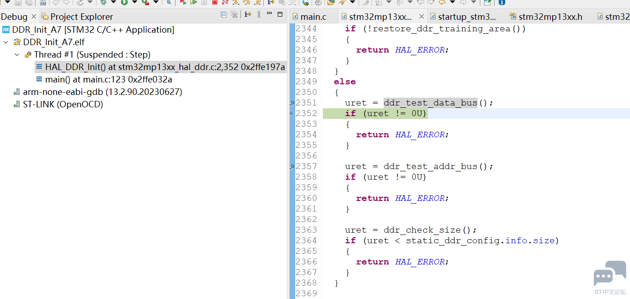630x299 pixels.
Task: Click blue Information Center icon
Action: [502, 2]
